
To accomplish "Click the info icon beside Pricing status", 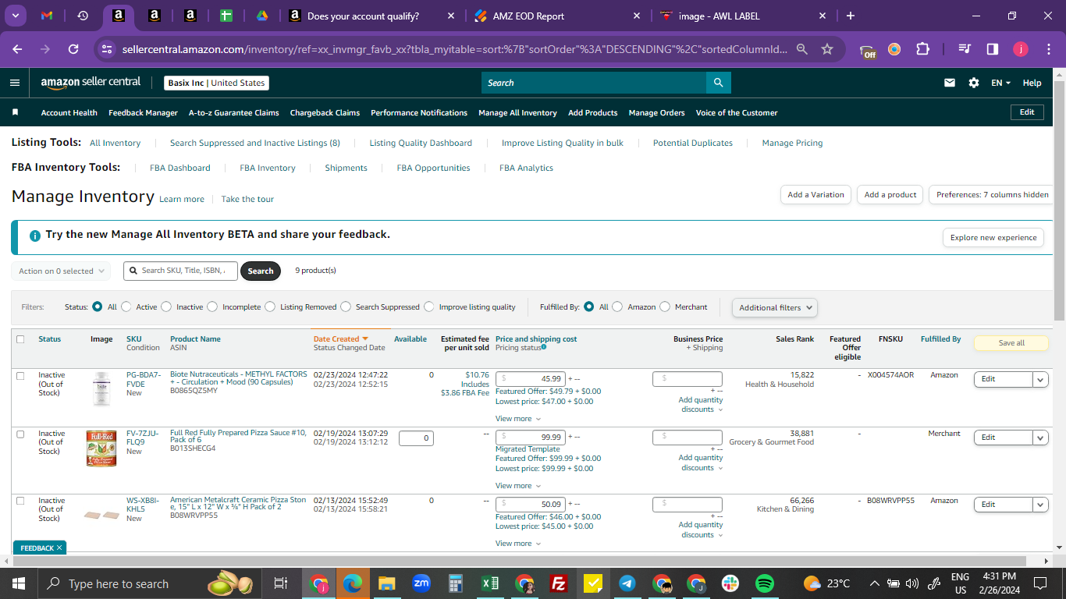I will [x=544, y=347].
